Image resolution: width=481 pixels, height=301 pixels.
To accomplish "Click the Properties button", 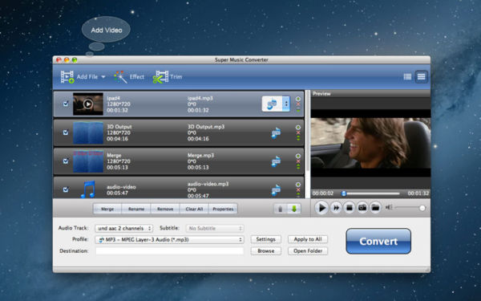I will 223,209.
